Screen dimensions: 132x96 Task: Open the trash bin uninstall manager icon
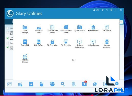[x=74, y=84]
